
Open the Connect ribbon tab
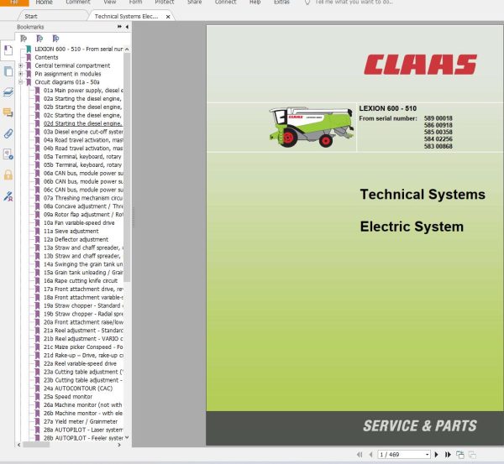pos(225,3)
